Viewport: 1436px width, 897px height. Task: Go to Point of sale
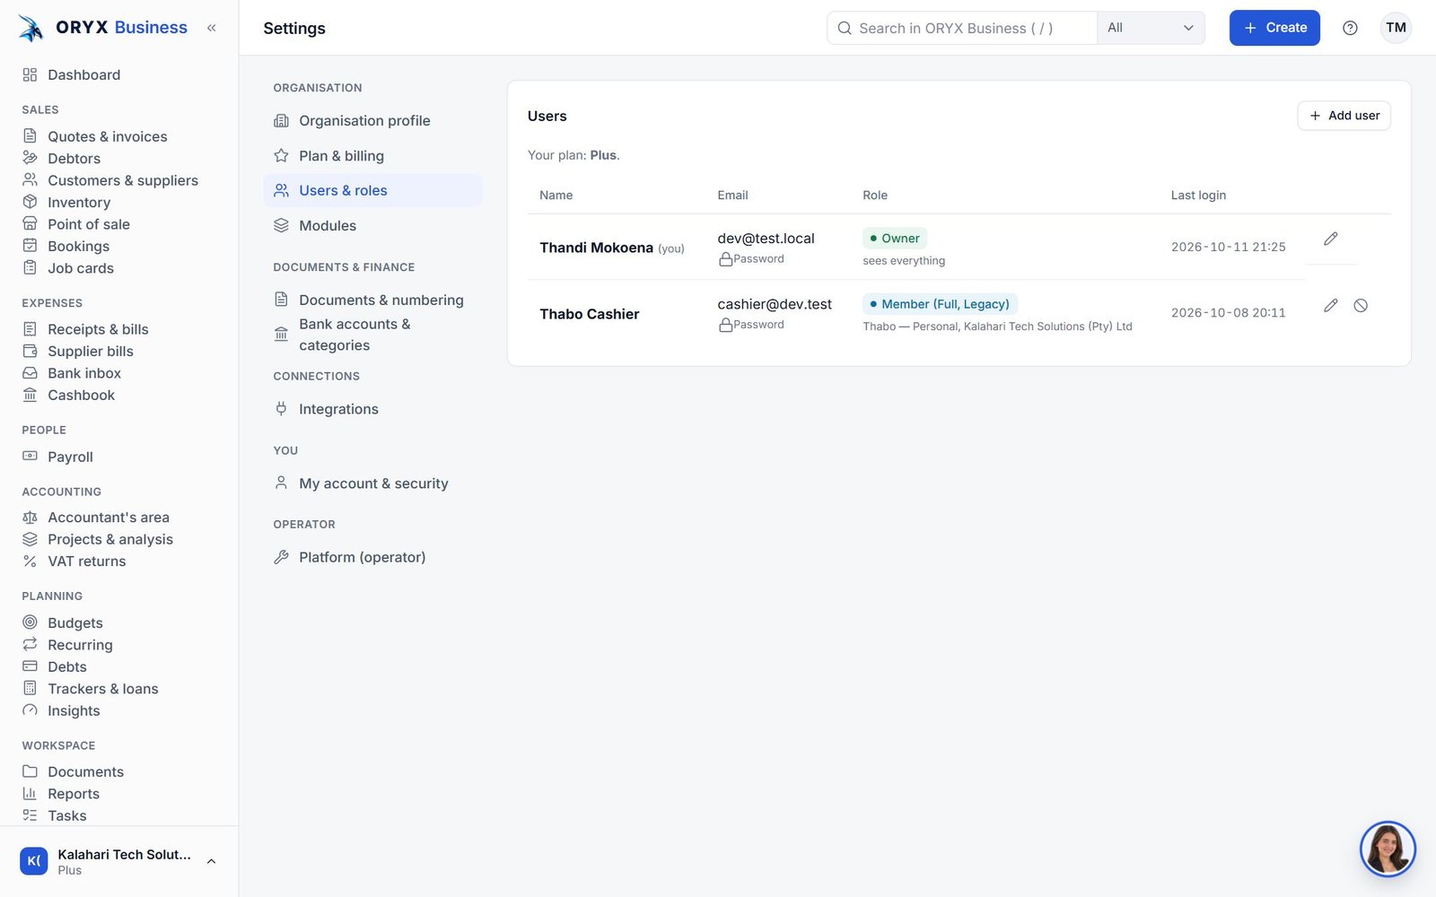coord(89,224)
